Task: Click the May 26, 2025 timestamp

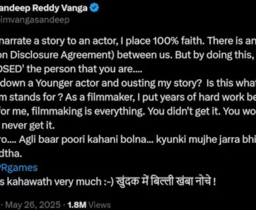Action: [x=33, y=205]
